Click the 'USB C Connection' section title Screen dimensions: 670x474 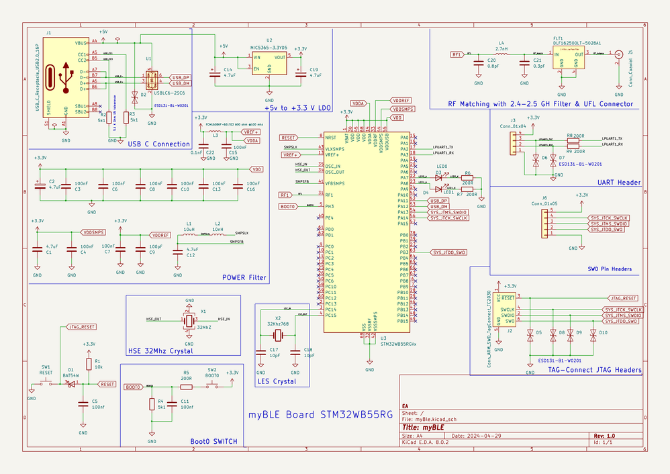point(158,144)
